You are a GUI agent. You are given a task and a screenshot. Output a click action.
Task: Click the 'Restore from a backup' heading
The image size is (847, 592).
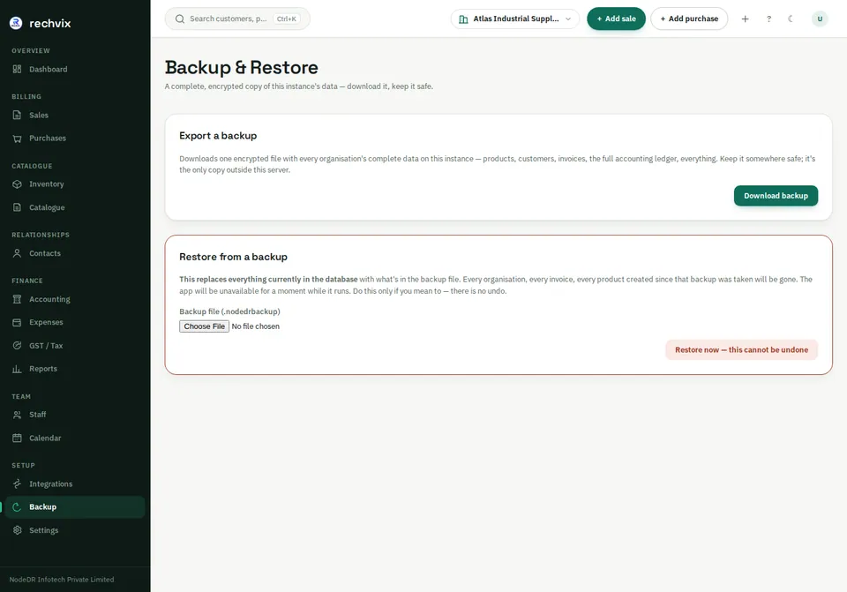[233, 257]
